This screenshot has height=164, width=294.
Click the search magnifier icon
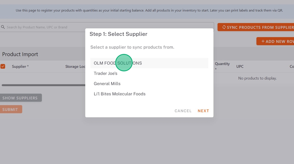[3, 27]
